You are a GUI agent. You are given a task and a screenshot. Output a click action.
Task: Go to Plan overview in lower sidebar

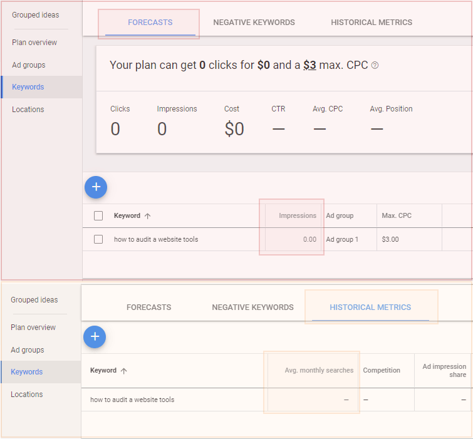point(33,328)
